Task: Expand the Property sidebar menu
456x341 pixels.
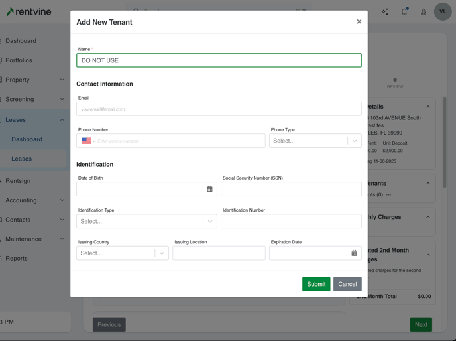Action: pyautogui.click(x=33, y=80)
